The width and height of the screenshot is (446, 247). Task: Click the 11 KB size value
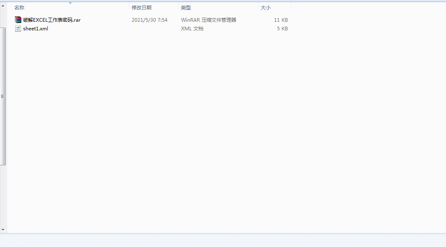tap(281, 19)
